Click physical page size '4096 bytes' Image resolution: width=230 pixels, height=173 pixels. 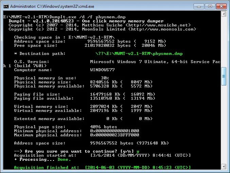(x=104, y=127)
